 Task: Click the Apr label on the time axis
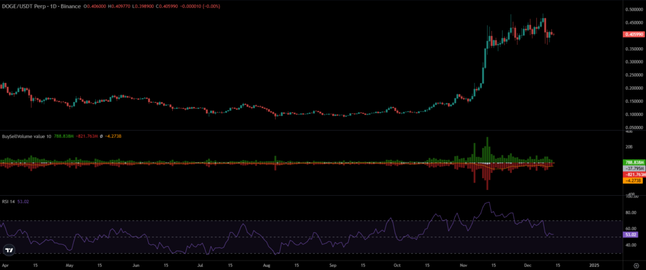(4, 266)
